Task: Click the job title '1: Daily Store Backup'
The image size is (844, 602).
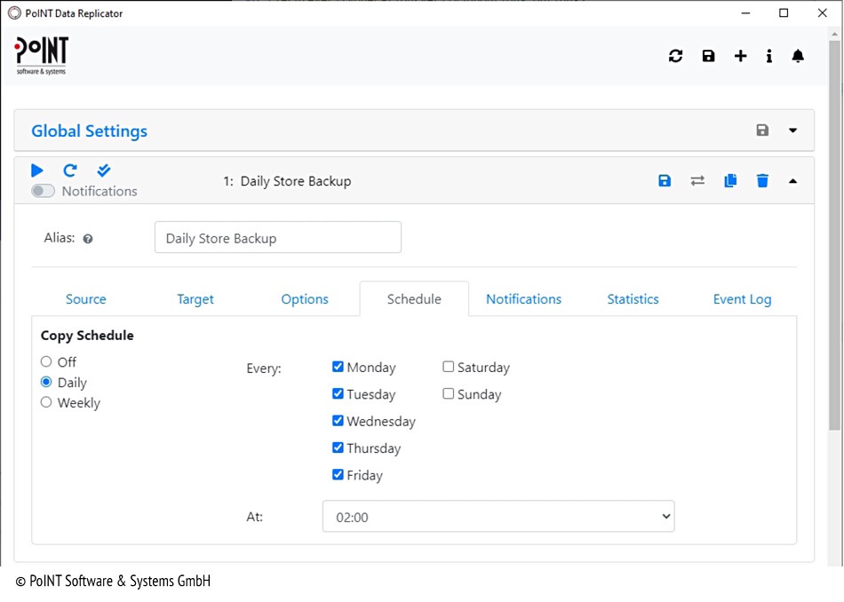Action: (288, 181)
